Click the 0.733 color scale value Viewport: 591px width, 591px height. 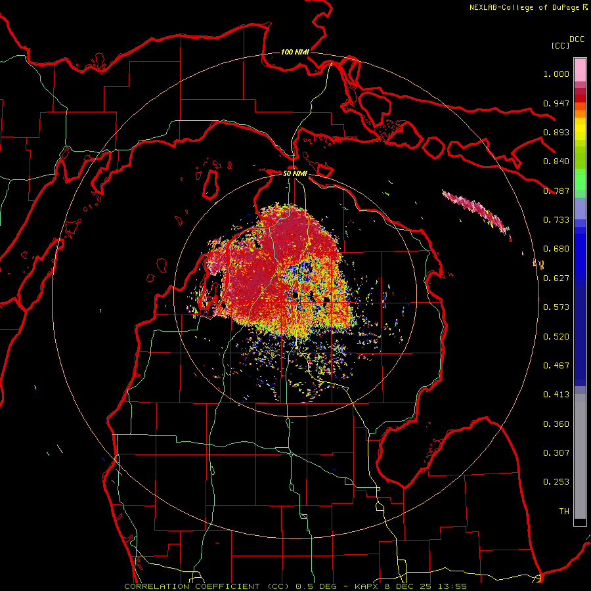556,220
